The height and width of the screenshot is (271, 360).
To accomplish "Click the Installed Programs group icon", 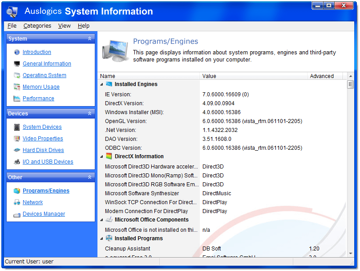I will 109,238.
